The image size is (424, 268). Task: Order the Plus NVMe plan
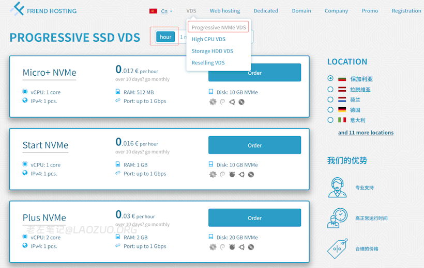coord(254,217)
